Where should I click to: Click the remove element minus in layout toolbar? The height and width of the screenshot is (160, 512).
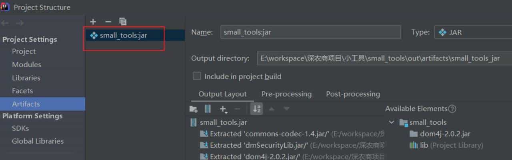click(x=237, y=109)
